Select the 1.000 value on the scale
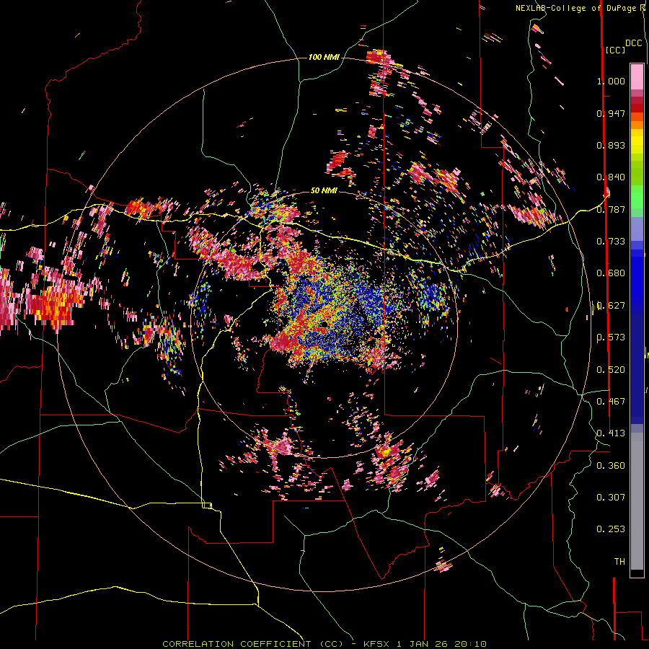 (x=611, y=81)
